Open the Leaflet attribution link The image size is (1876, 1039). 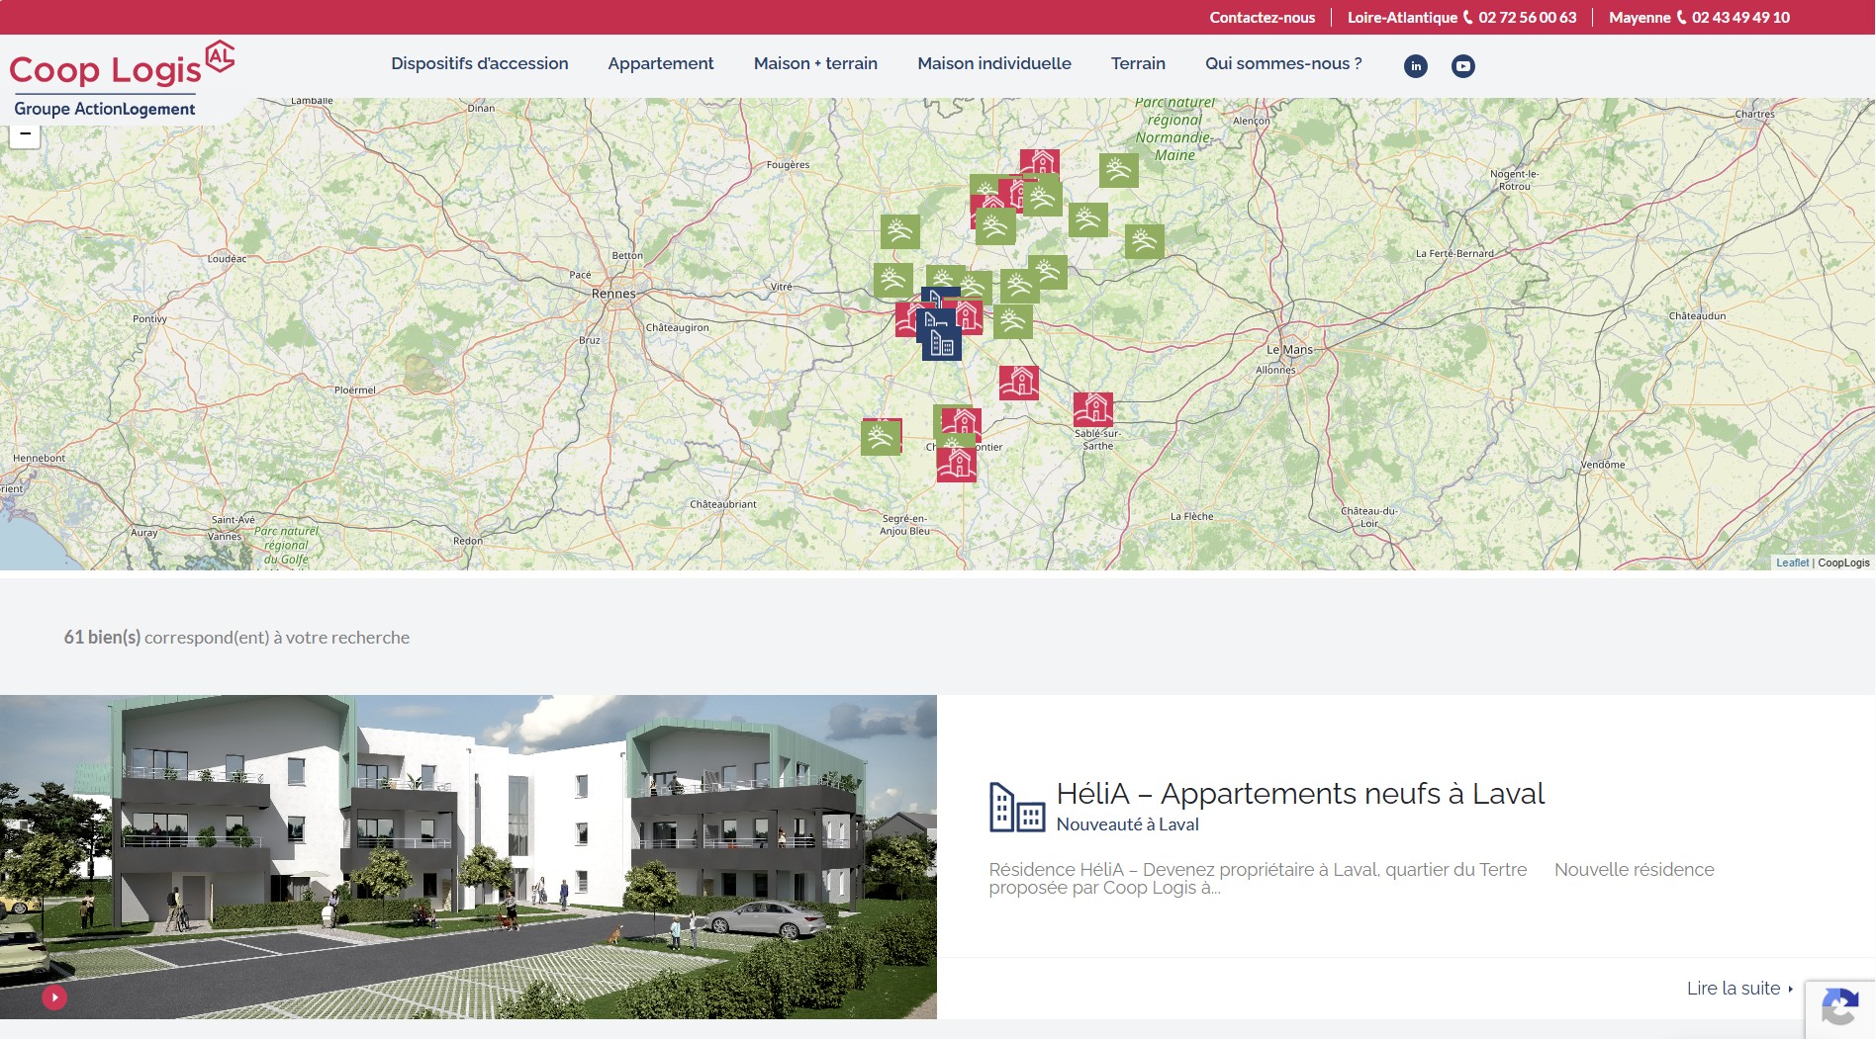1792,563
